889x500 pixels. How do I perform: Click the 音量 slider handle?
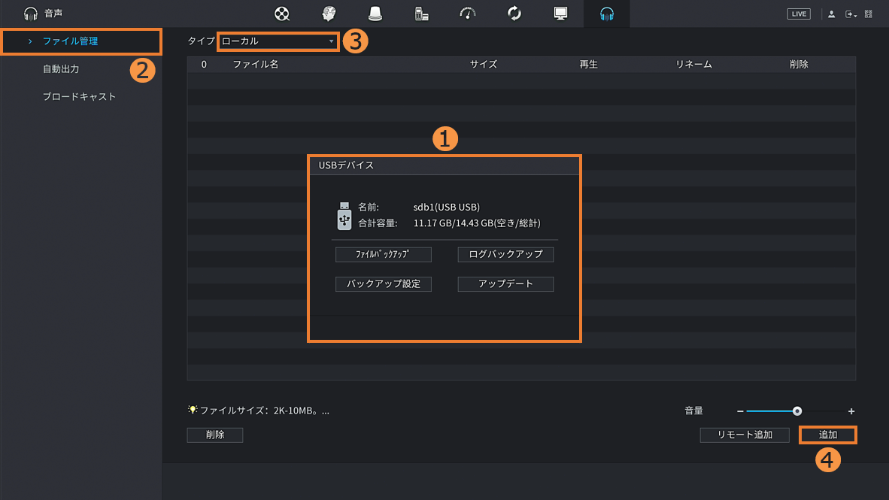click(x=797, y=411)
